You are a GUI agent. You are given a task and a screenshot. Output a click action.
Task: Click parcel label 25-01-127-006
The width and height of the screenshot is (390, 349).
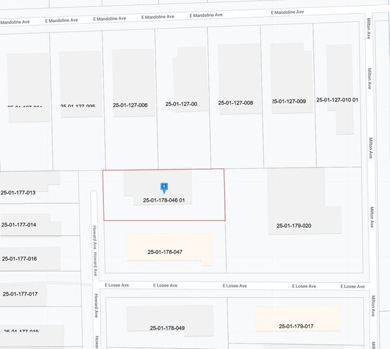tap(130, 105)
